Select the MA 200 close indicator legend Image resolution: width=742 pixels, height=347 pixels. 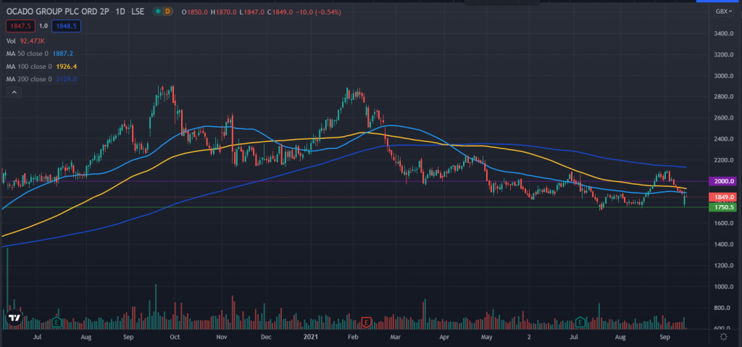(x=41, y=80)
